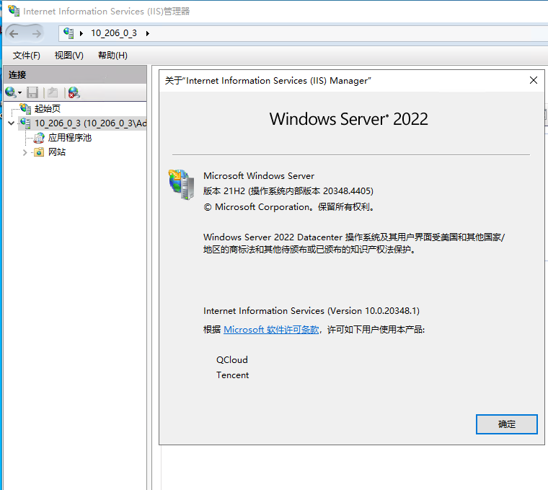Click the IIS server icon in About dialog

tap(182, 184)
